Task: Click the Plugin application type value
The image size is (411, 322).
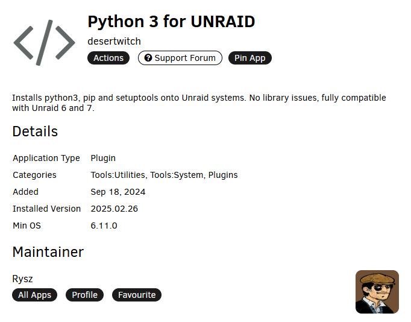Action: pyautogui.click(x=103, y=158)
